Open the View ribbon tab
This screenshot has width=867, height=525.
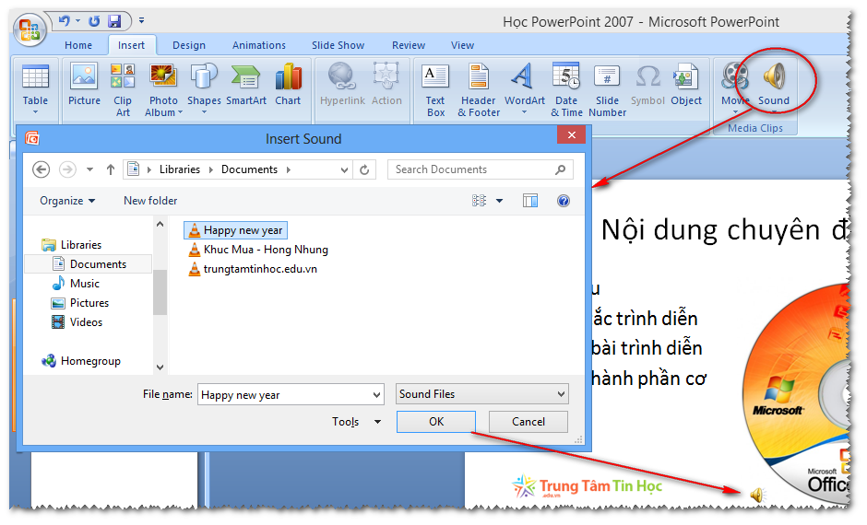[x=462, y=45]
